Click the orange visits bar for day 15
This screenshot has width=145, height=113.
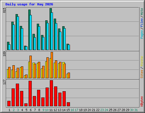69,75
